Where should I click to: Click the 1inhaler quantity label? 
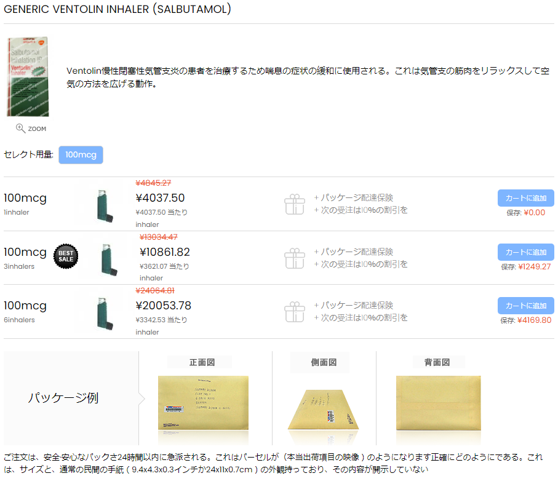(17, 212)
